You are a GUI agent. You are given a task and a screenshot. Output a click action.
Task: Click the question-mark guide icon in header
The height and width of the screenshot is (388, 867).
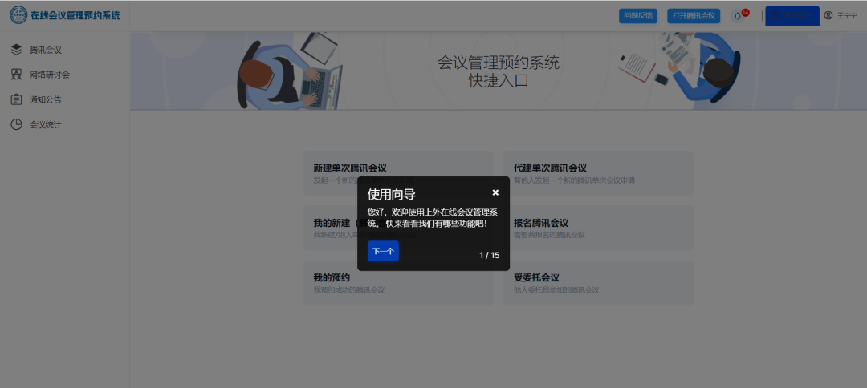776,16
